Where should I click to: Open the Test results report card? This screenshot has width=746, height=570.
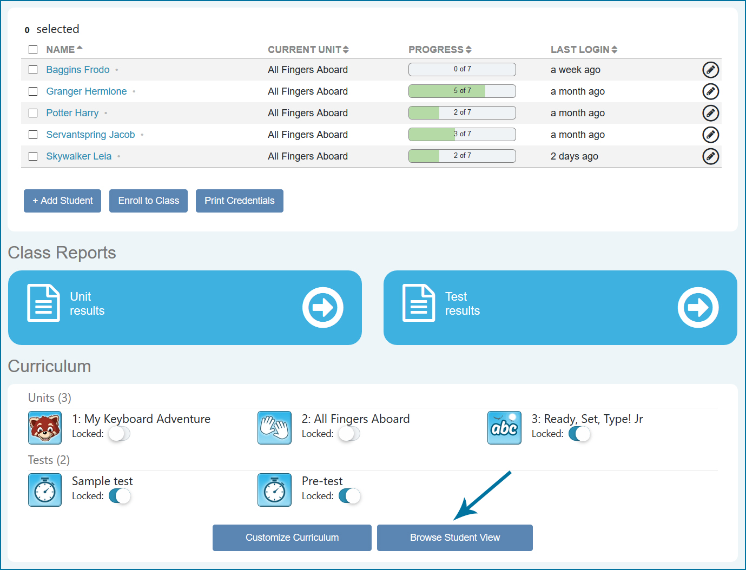(560, 307)
